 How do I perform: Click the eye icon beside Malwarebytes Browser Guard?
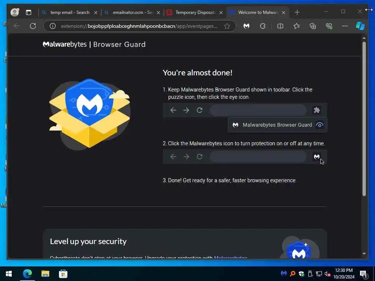tap(319, 125)
